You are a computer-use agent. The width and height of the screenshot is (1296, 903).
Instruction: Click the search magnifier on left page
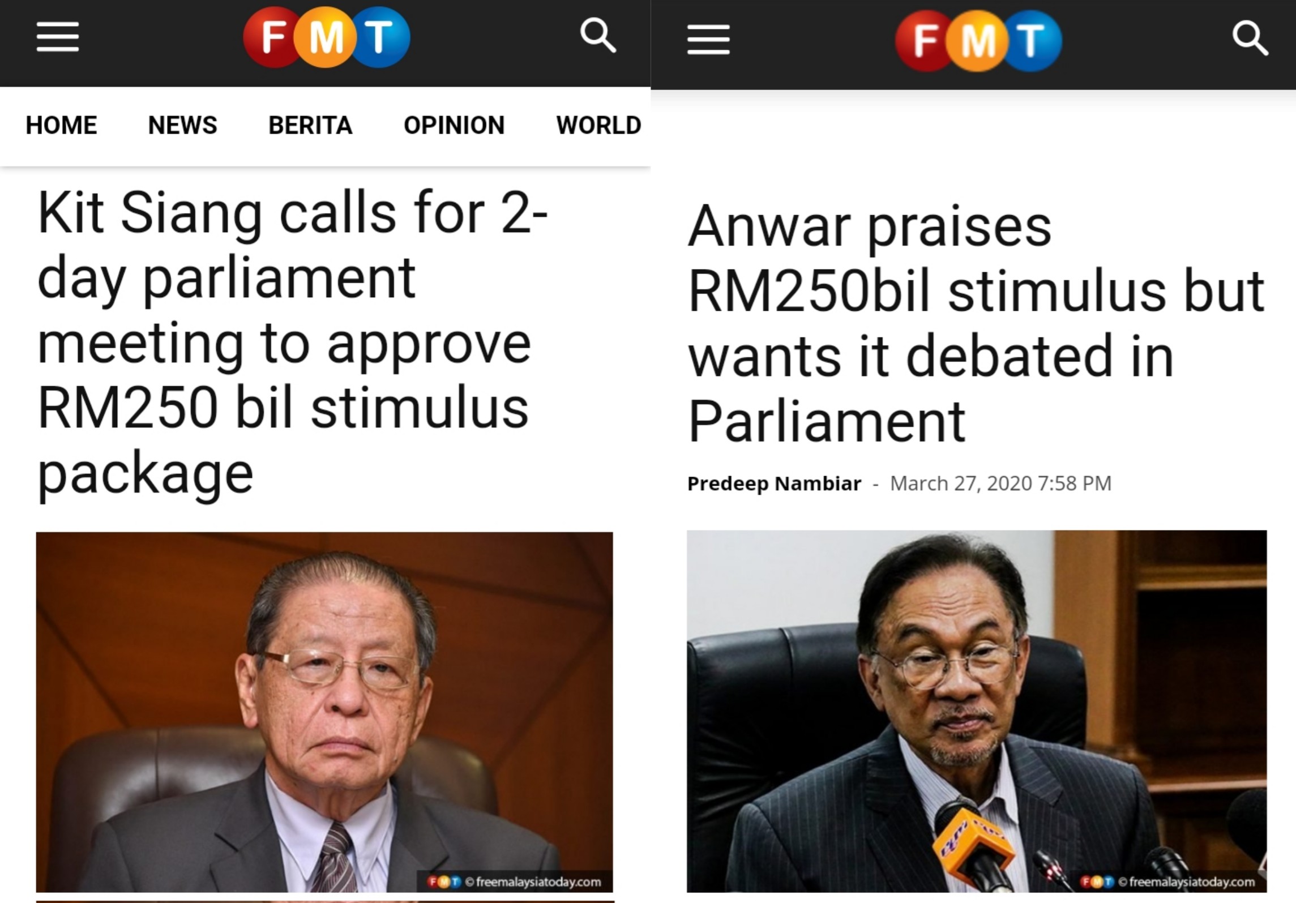point(598,36)
